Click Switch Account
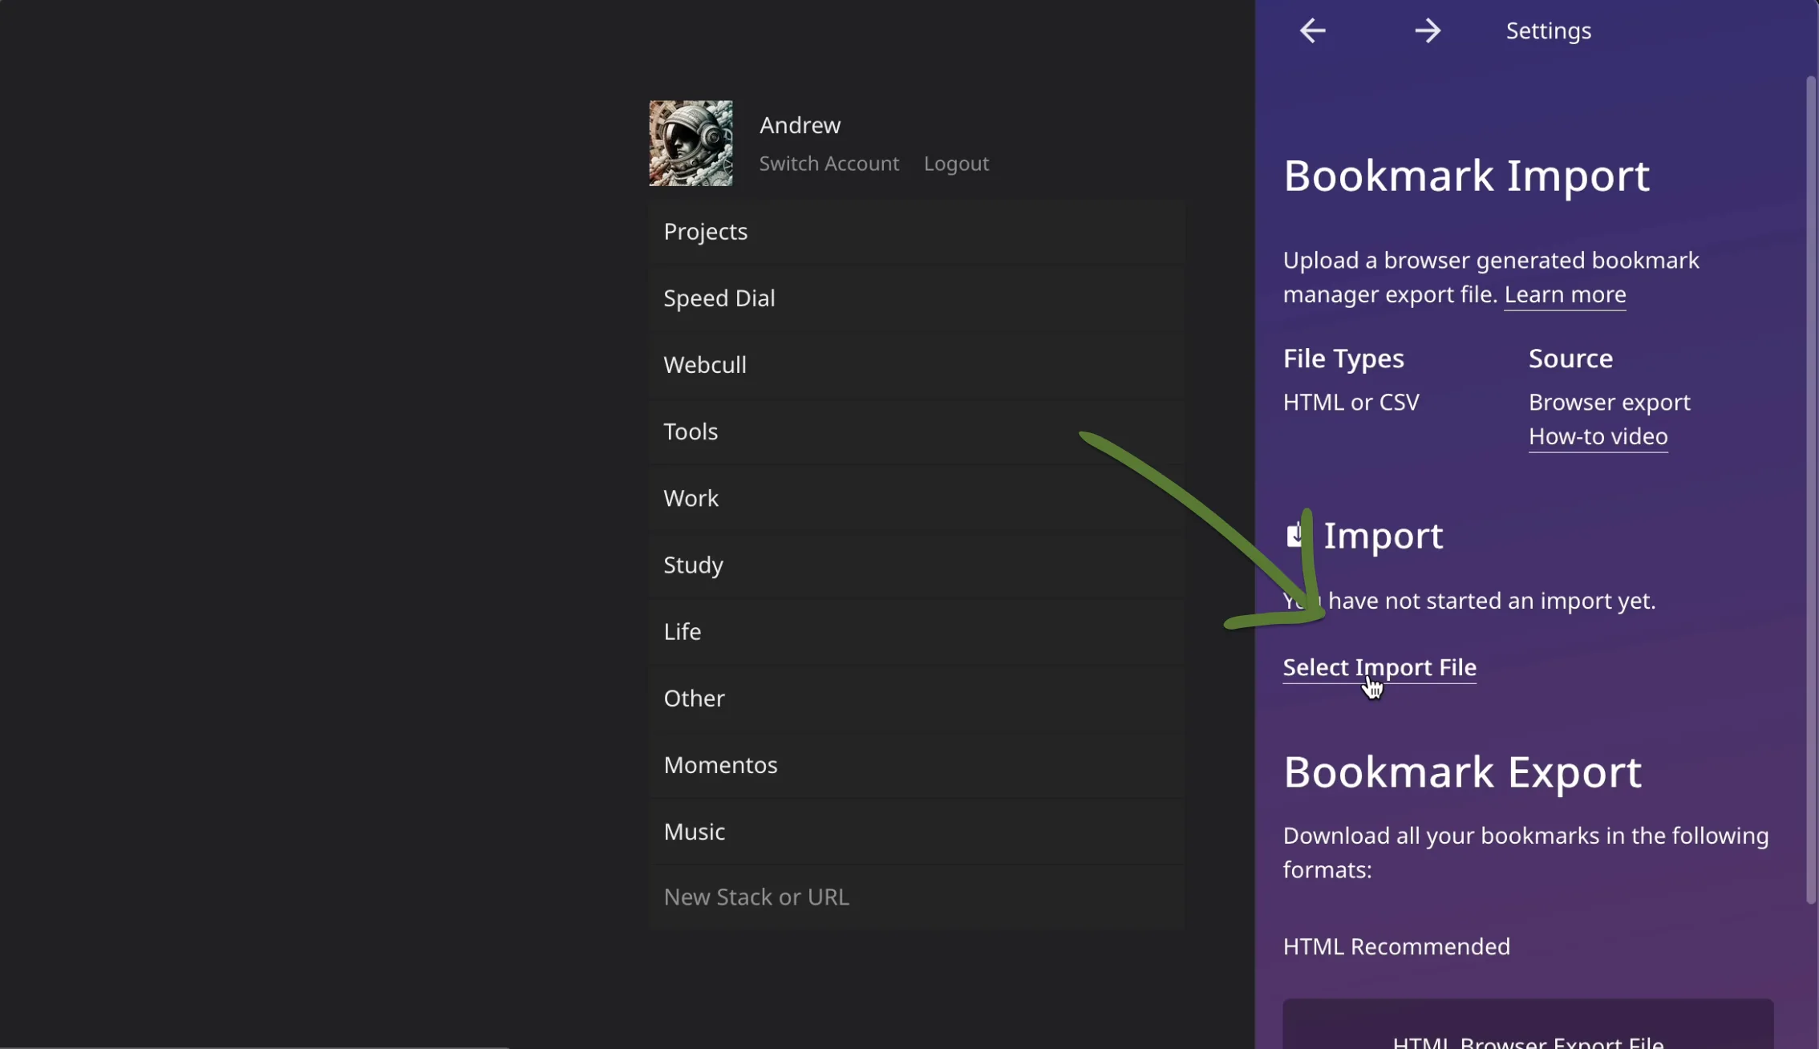This screenshot has height=1049, width=1819. pos(829,163)
